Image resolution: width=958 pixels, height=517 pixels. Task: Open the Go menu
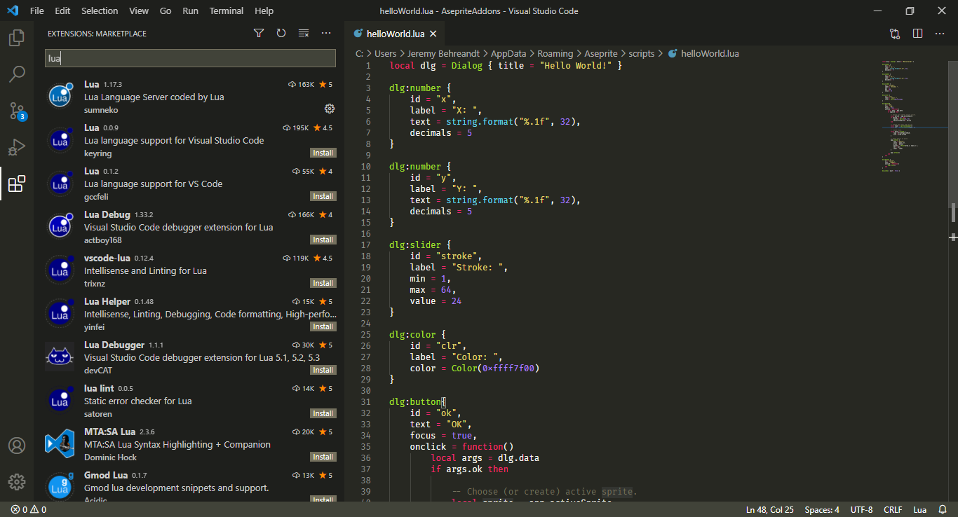(166, 11)
